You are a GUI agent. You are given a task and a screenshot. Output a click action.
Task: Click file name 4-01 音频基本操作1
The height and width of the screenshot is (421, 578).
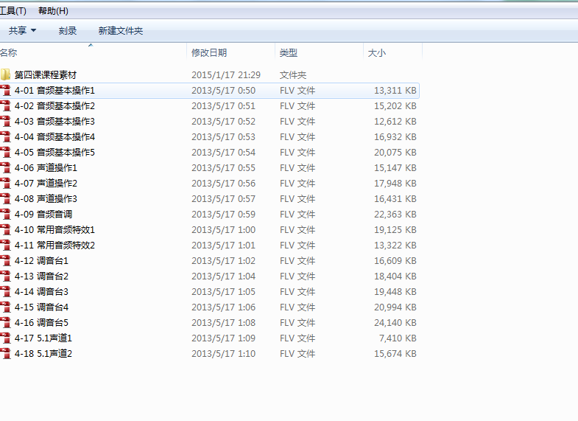[x=54, y=91]
